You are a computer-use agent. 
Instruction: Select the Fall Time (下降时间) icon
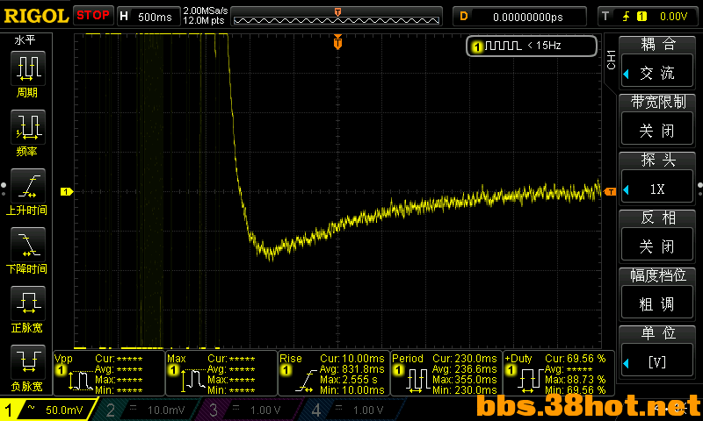click(28, 245)
